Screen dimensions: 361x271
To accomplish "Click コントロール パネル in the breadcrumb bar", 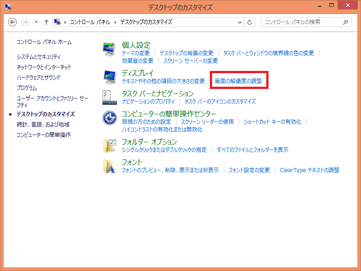I will point(89,22).
